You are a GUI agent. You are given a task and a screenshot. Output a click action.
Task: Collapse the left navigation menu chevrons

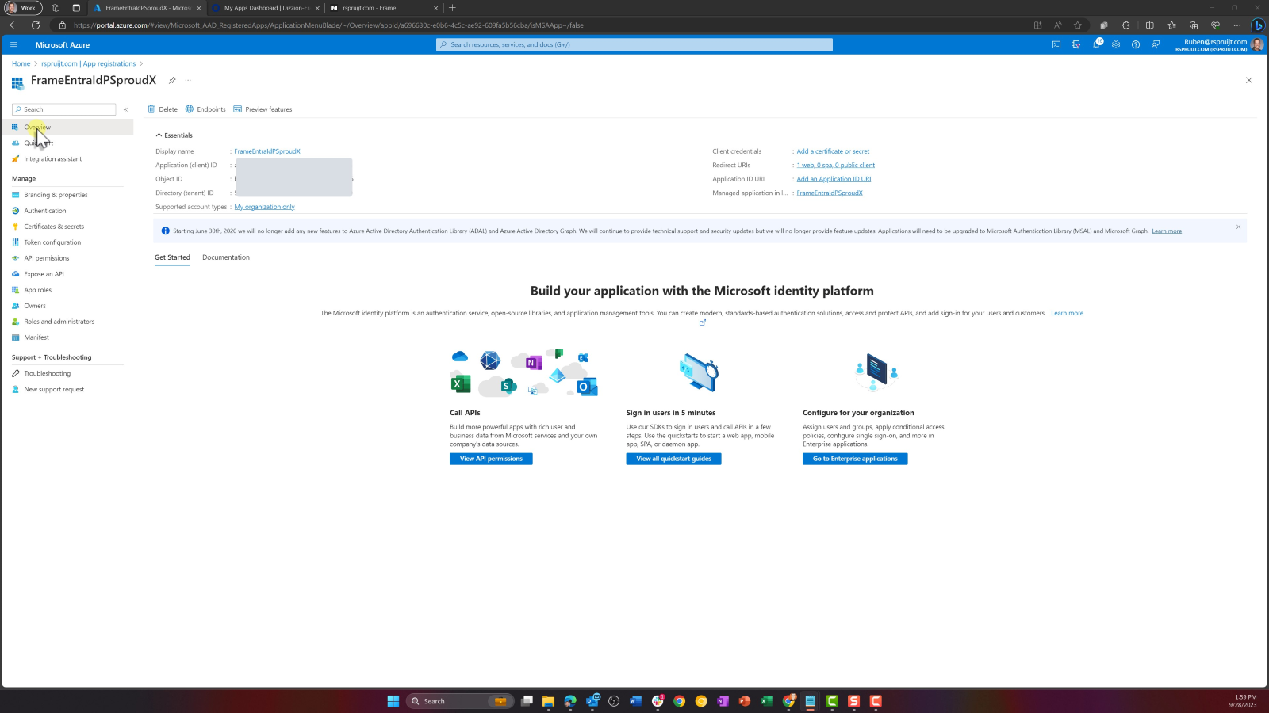(x=125, y=109)
